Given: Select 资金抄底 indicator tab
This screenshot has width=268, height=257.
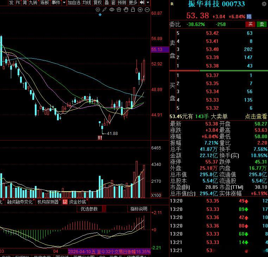Looking at the screenshot, I should tap(77, 202).
